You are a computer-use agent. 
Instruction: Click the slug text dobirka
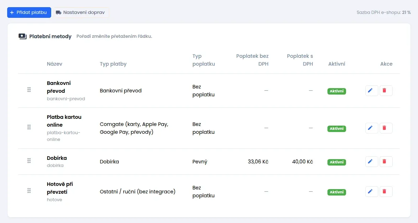(55, 166)
